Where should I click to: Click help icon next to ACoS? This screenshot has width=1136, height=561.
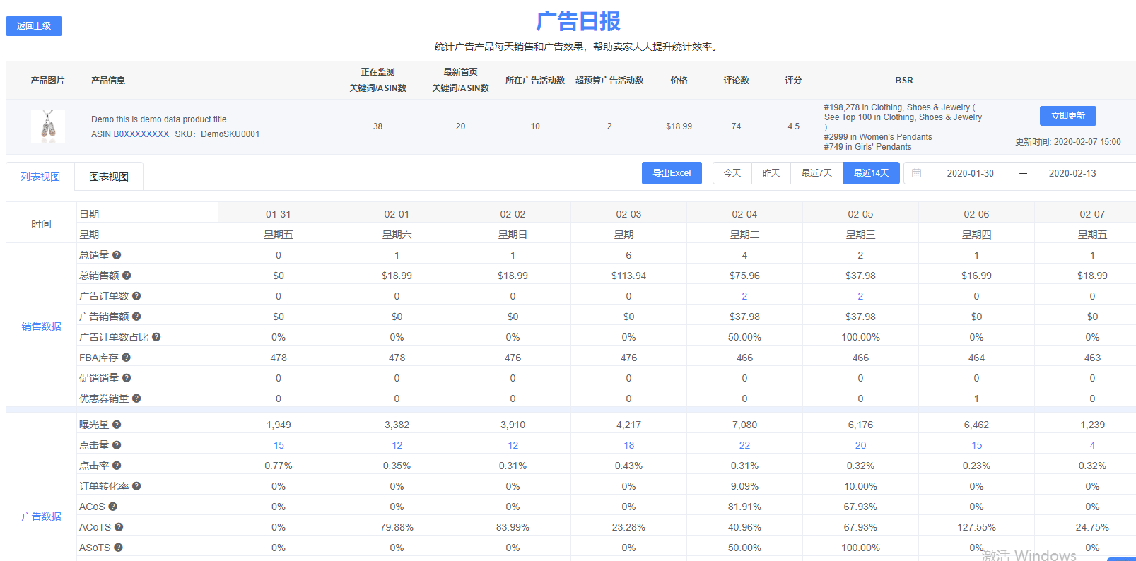tap(112, 507)
